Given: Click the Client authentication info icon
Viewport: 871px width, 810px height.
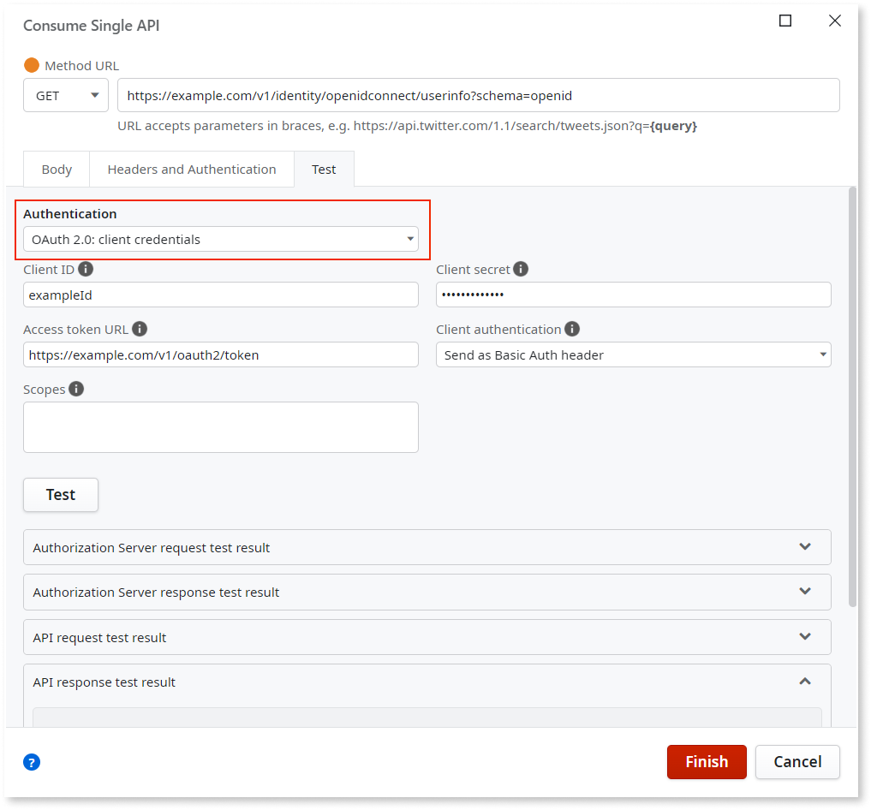Looking at the screenshot, I should coord(571,329).
